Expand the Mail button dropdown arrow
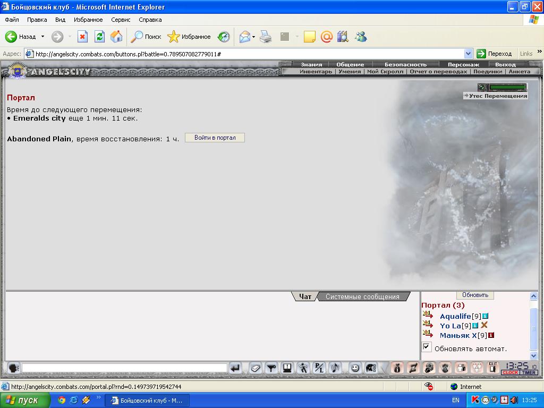The height and width of the screenshot is (408, 544). pos(253,37)
